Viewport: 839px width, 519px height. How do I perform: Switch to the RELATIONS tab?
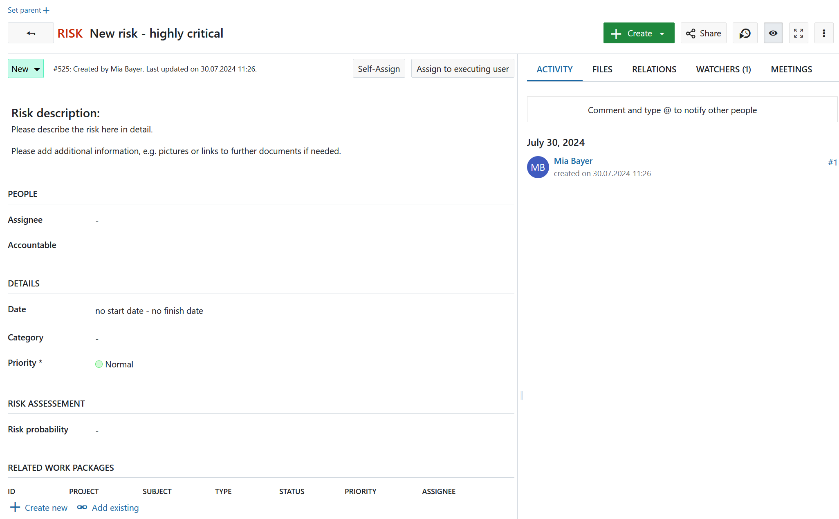(x=654, y=69)
